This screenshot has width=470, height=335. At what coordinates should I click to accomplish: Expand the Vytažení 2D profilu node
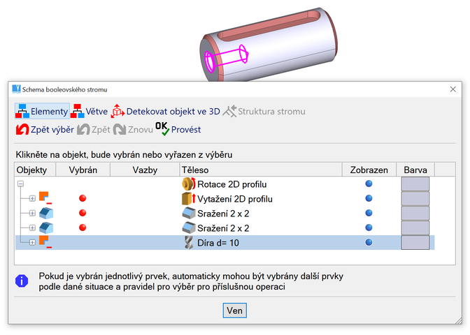pos(32,199)
